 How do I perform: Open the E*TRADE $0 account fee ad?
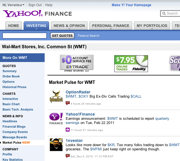point(76,63)
